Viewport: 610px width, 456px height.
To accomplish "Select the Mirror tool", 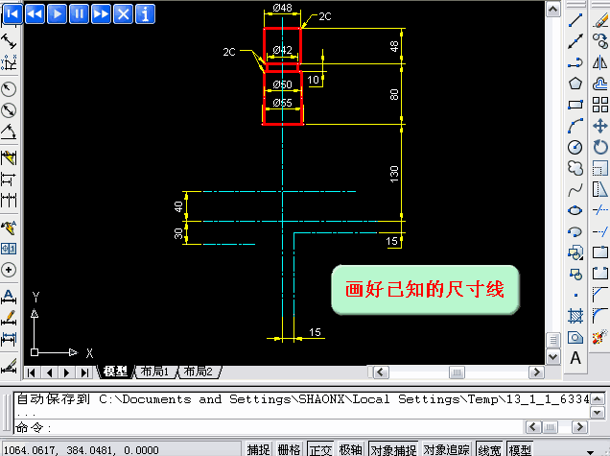I will tap(600, 62).
